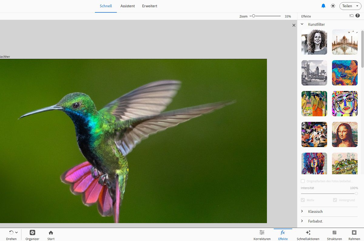Open the Schnellaktionen panel
The height and width of the screenshot is (241, 364).
[308, 233]
